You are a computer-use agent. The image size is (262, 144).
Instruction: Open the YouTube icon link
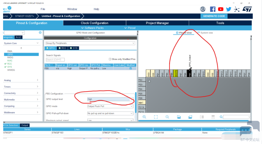click(x=220, y=9)
